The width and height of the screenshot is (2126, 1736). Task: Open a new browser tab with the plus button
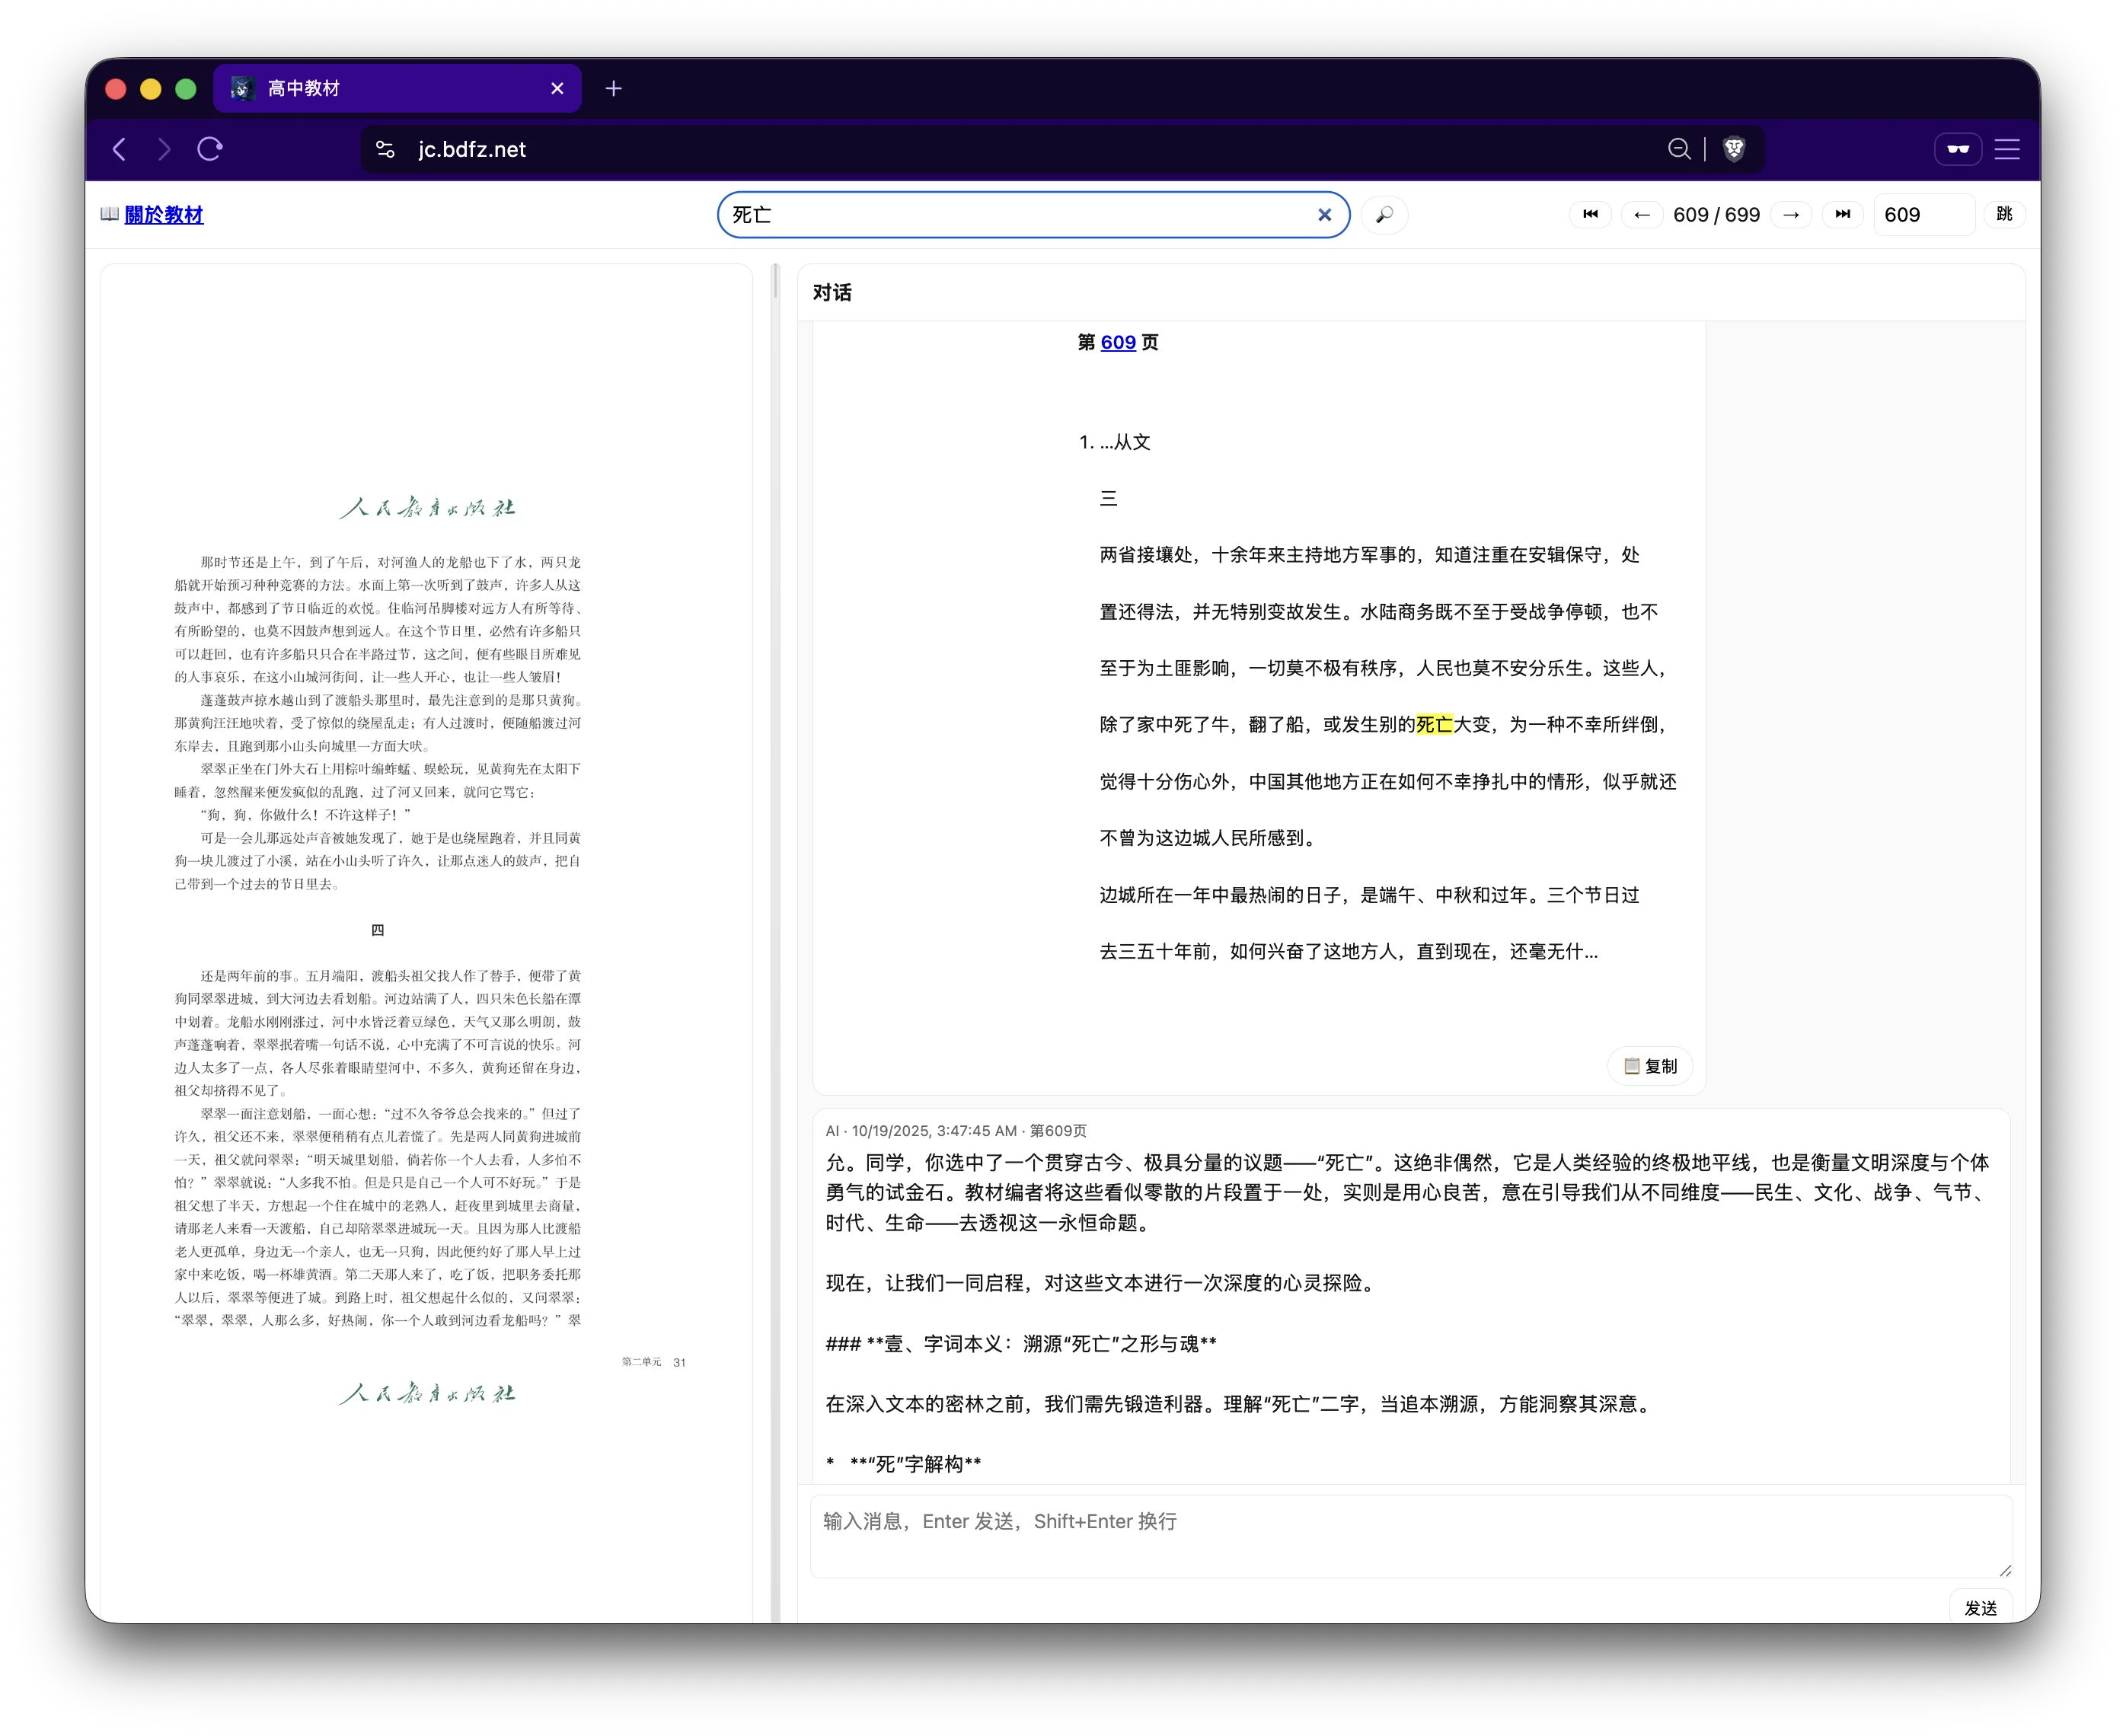pos(614,88)
